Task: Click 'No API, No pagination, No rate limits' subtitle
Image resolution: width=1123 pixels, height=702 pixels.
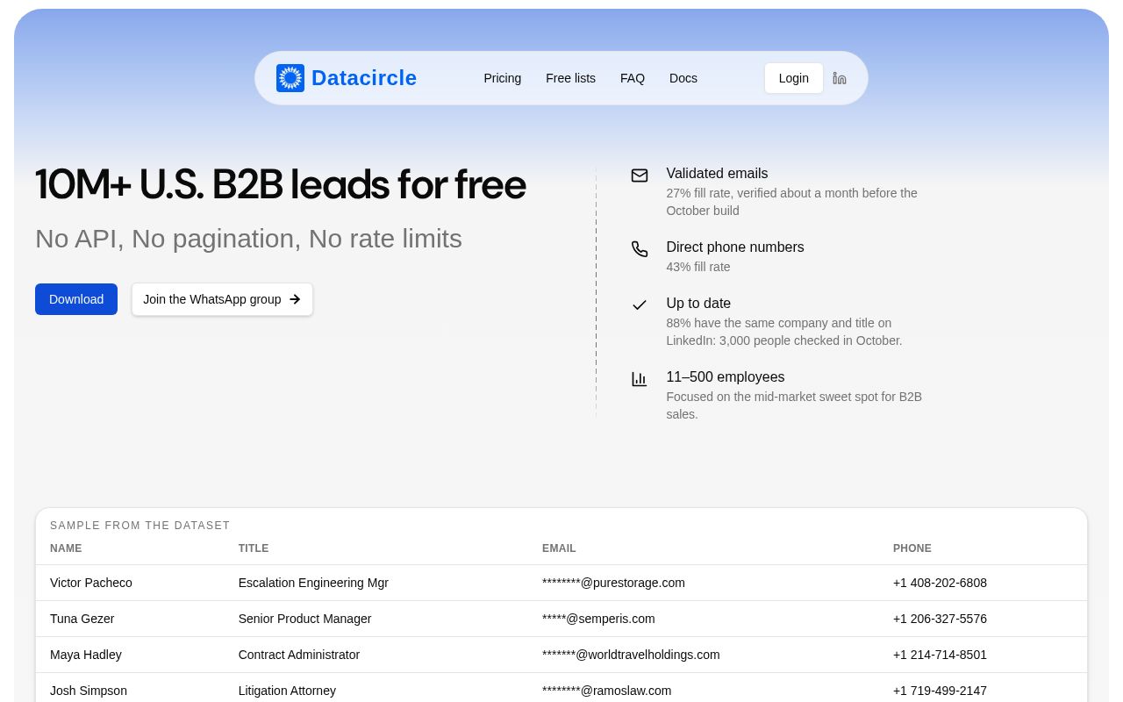Action: (x=248, y=239)
